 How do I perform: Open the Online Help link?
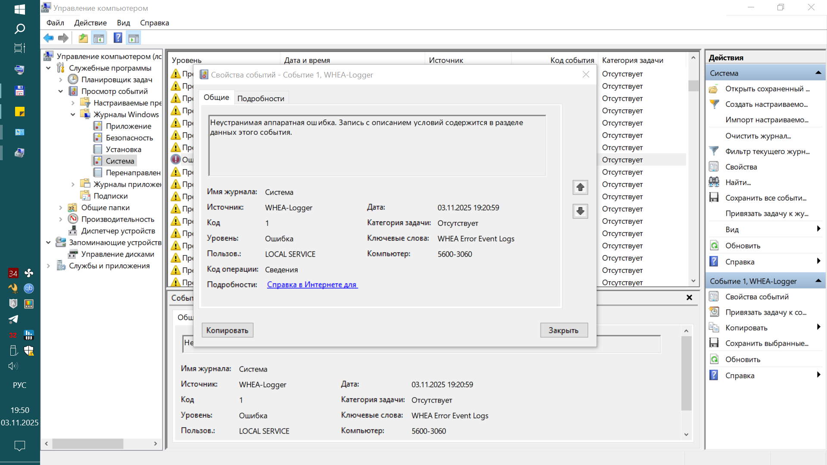[312, 285]
